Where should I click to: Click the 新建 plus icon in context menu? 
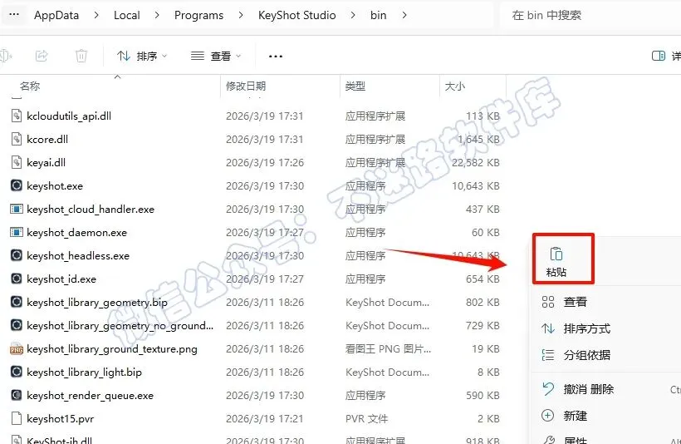click(x=547, y=415)
